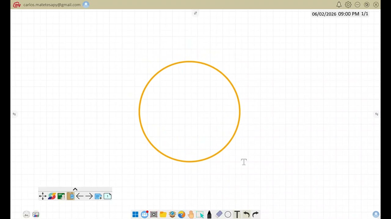The height and width of the screenshot is (219, 391).
Task: Minimize the whiteboard window
Action: pos(357,5)
